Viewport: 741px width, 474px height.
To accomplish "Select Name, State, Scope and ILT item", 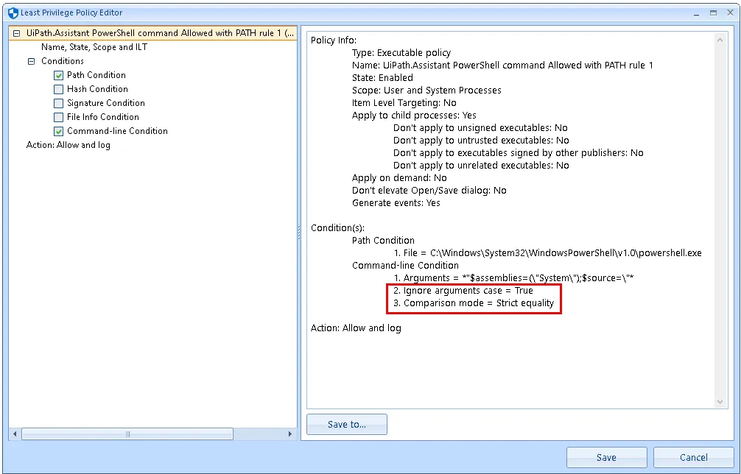I will click(x=94, y=47).
